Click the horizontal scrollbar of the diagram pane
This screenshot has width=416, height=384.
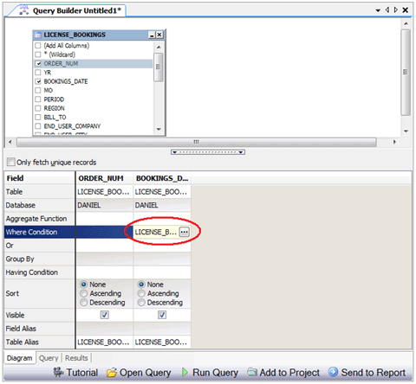tap(197, 142)
